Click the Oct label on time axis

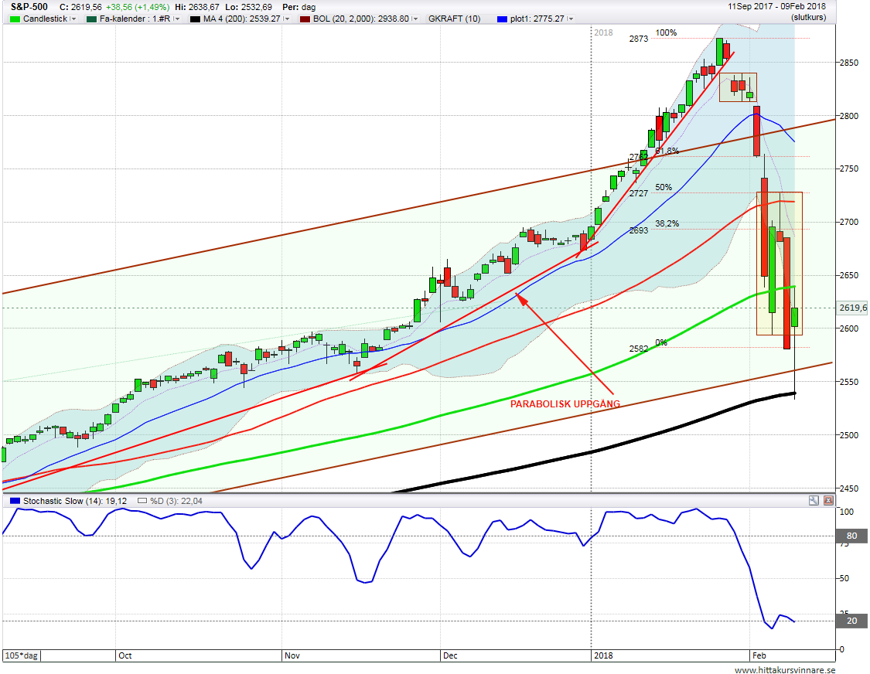125,655
